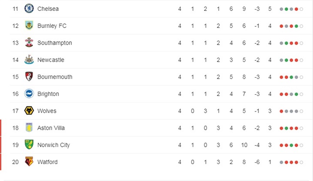The width and height of the screenshot is (313, 181).
Task: Click the Brighton club crest
Action: tap(29, 94)
